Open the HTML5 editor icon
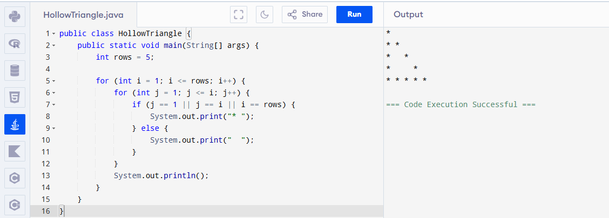Screen dimensions: 609x218 click(15, 97)
